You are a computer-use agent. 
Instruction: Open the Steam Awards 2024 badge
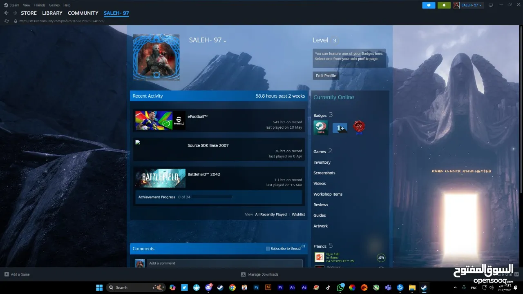click(321, 128)
